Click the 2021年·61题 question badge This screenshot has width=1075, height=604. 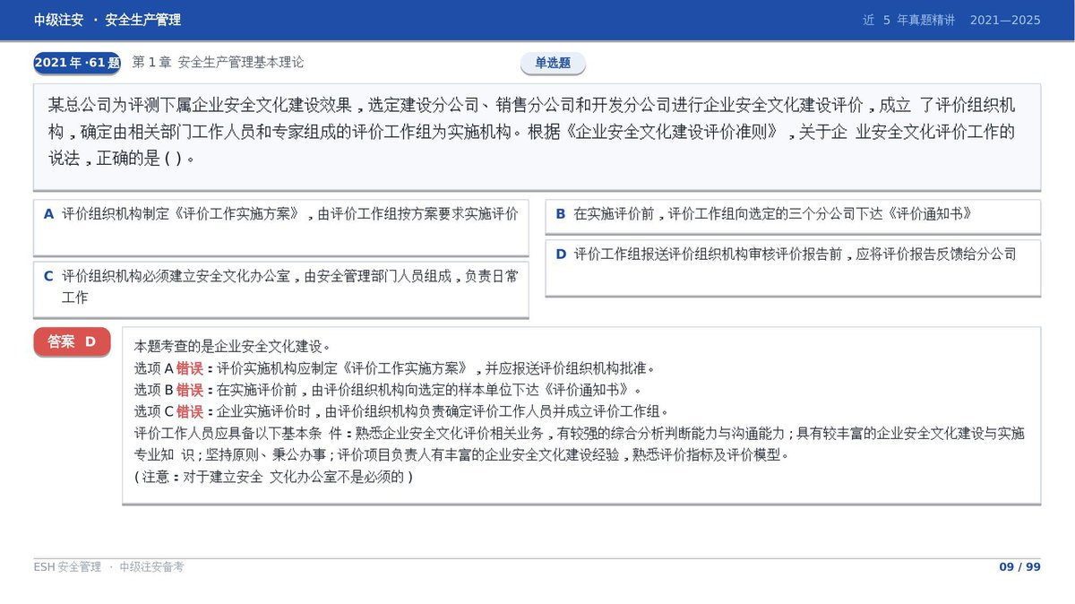coord(77,63)
